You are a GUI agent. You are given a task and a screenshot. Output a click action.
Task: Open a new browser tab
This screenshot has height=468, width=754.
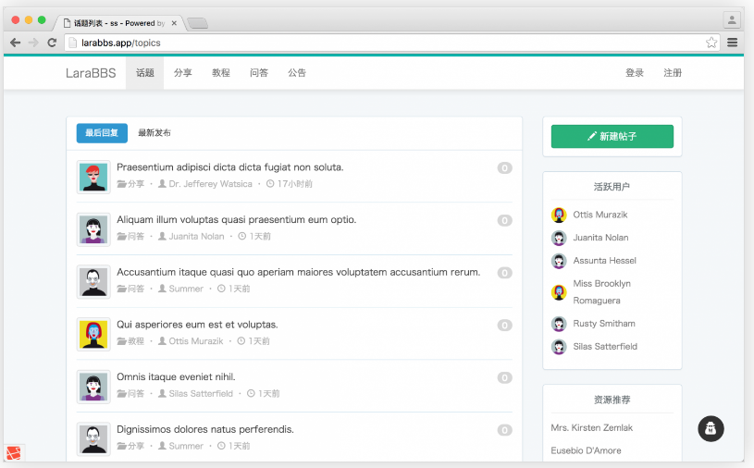197,23
